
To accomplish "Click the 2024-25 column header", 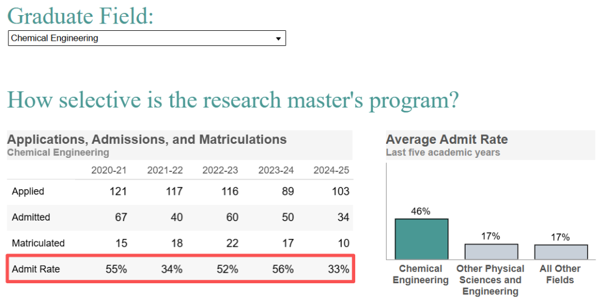I will click(331, 170).
